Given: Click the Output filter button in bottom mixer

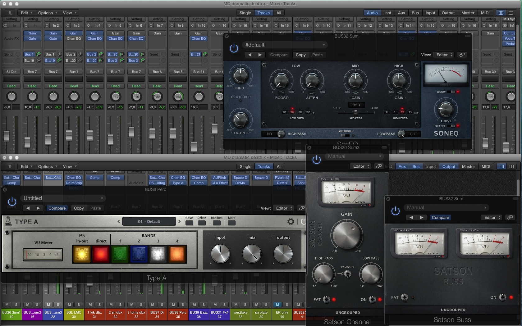Looking at the screenshot, I should pos(449,166).
